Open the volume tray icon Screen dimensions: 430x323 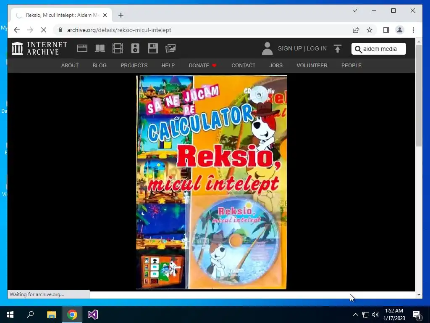(x=375, y=315)
